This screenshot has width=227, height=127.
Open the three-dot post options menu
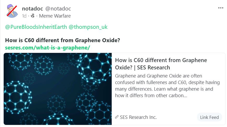point(221,8)
